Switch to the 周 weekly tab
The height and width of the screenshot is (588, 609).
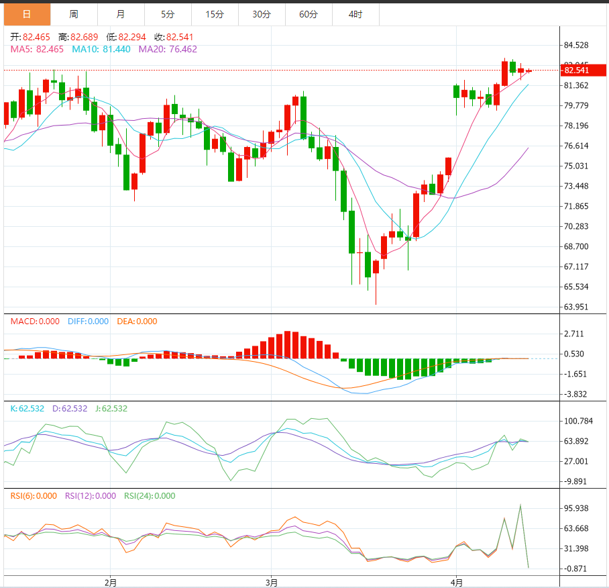73,14
